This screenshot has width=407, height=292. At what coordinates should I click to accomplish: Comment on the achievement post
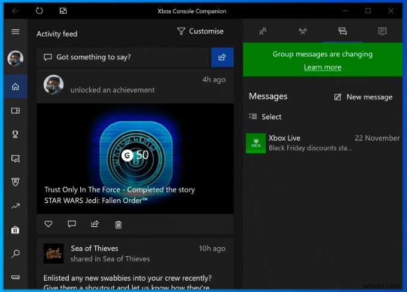coord(72,224)
